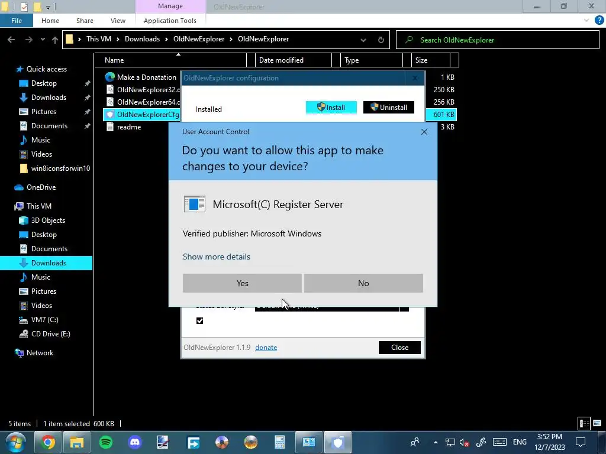Toggle the checked checkbox under status bar style
Viewport: 606px width, 454px height.
click(200, 321)
